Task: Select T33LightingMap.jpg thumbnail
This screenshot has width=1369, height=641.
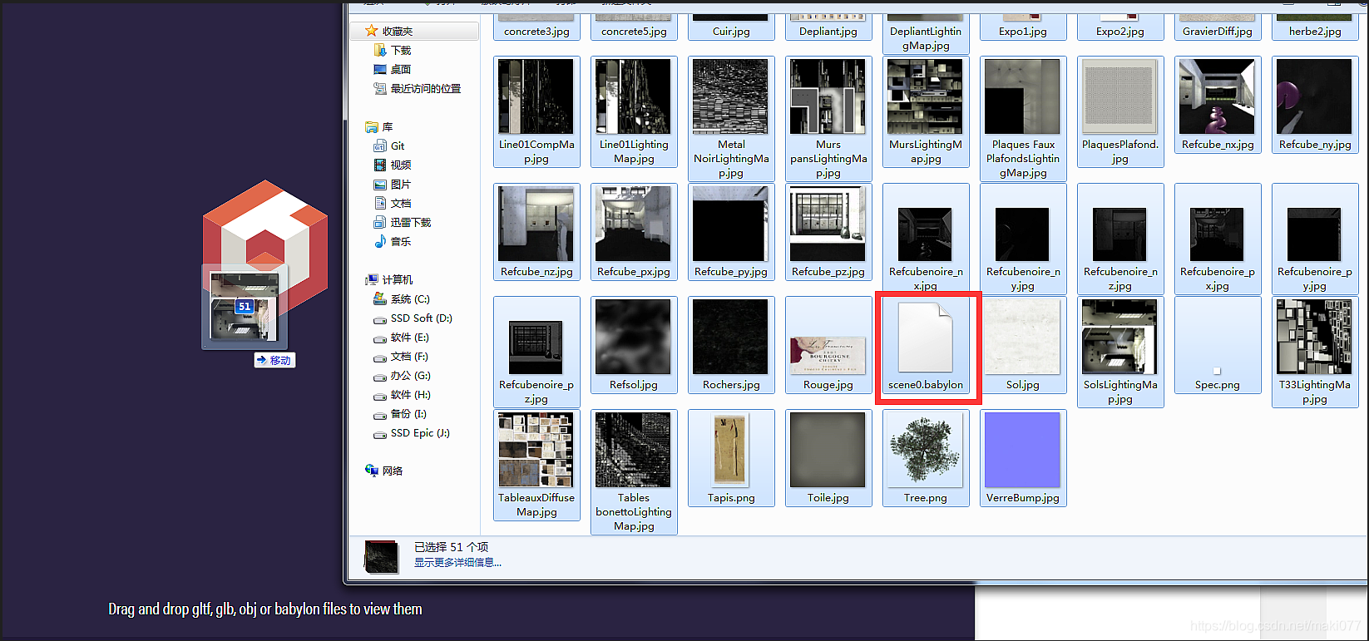Action: [1314, 337]
